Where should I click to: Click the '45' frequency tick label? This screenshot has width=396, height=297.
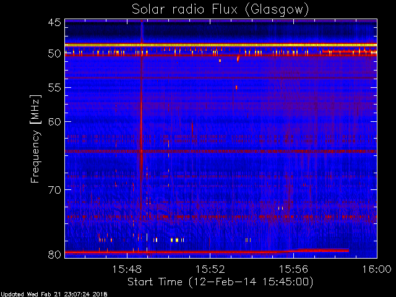click(54, 22)
